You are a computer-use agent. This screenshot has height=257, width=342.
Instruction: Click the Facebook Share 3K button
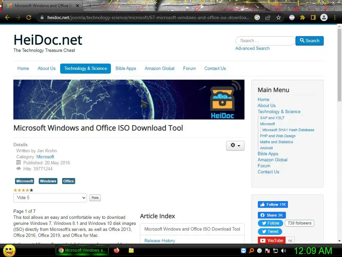pyautogui.click(x=272, y=215)
